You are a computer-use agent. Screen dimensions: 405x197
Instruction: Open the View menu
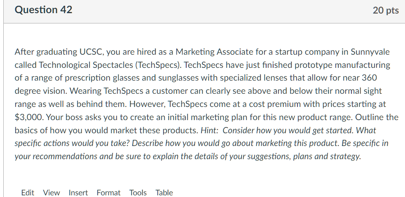[x=52, y=192]
